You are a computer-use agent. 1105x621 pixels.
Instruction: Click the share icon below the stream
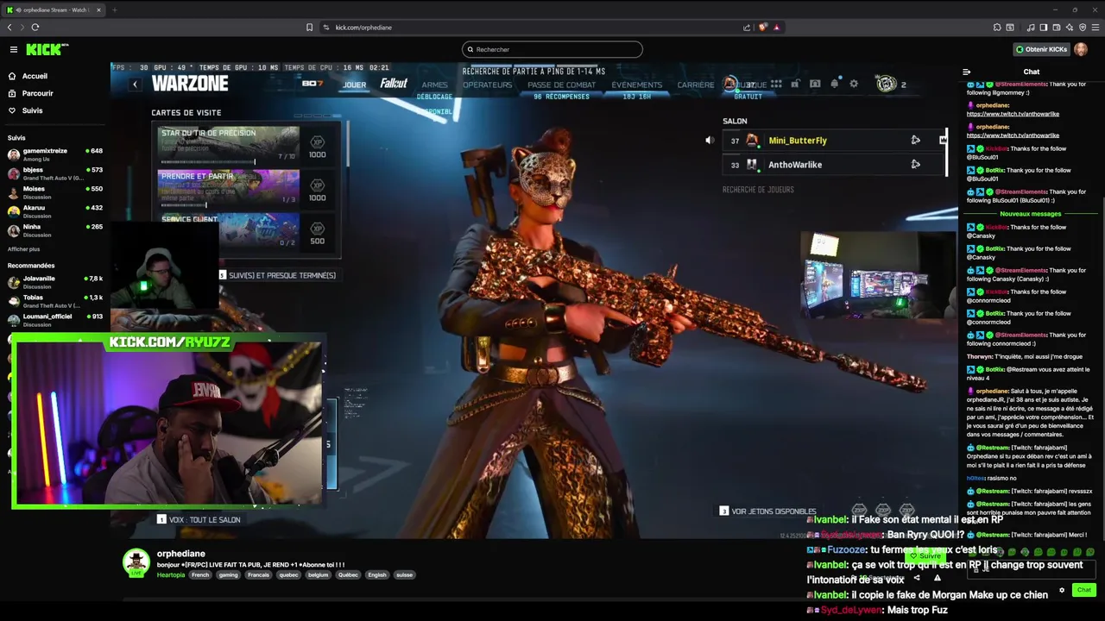click(x=916, y=578)
